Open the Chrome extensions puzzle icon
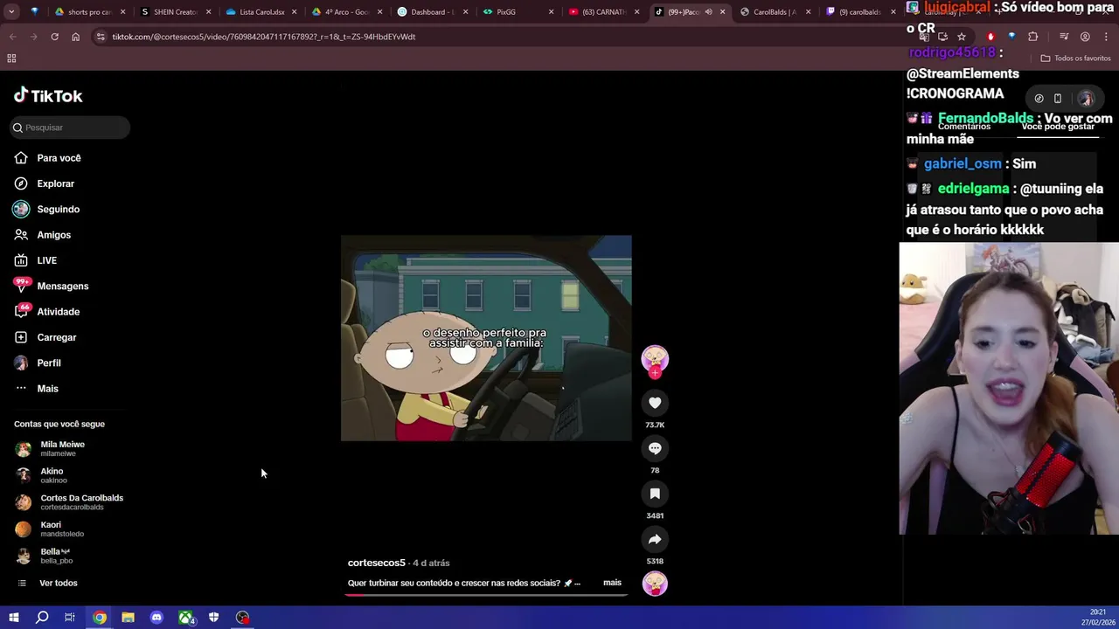This screenshot has width=1119, height=629. (x=1033, y=37)
